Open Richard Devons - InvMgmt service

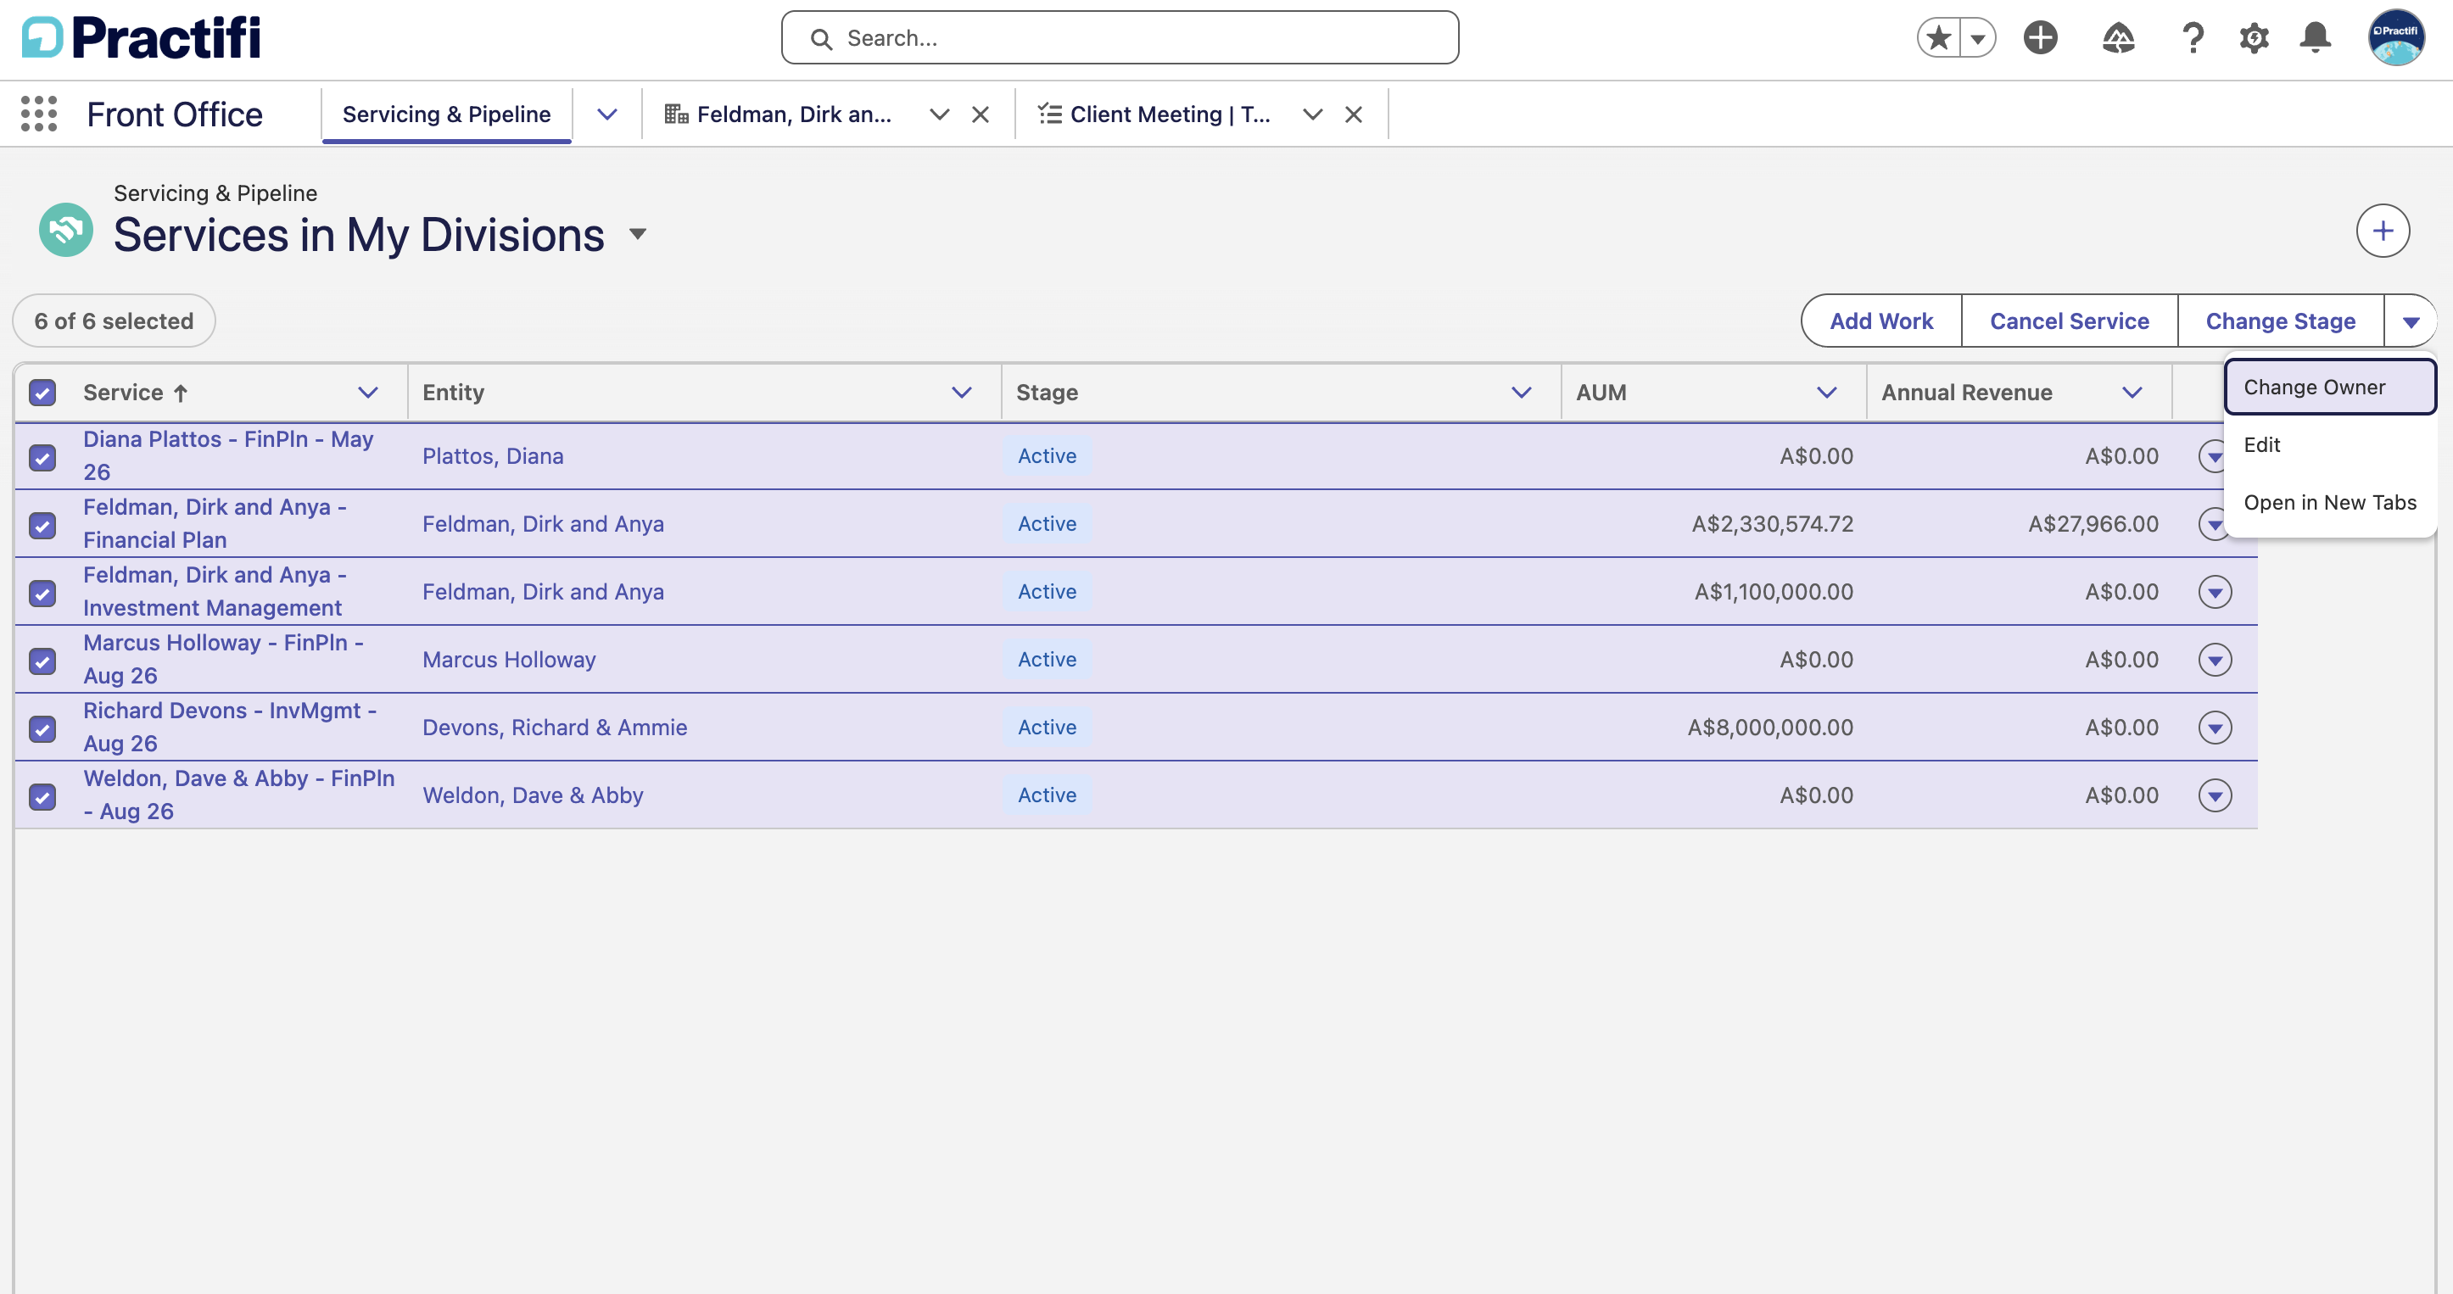(x=230, y=727)
